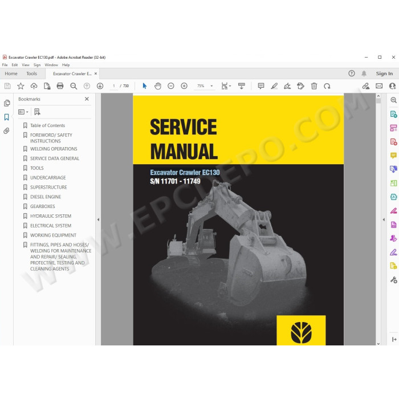
Task: Open the WORKING EQUIPMENT bookmark
Action: pyautogui.click(x=53, y=235)
